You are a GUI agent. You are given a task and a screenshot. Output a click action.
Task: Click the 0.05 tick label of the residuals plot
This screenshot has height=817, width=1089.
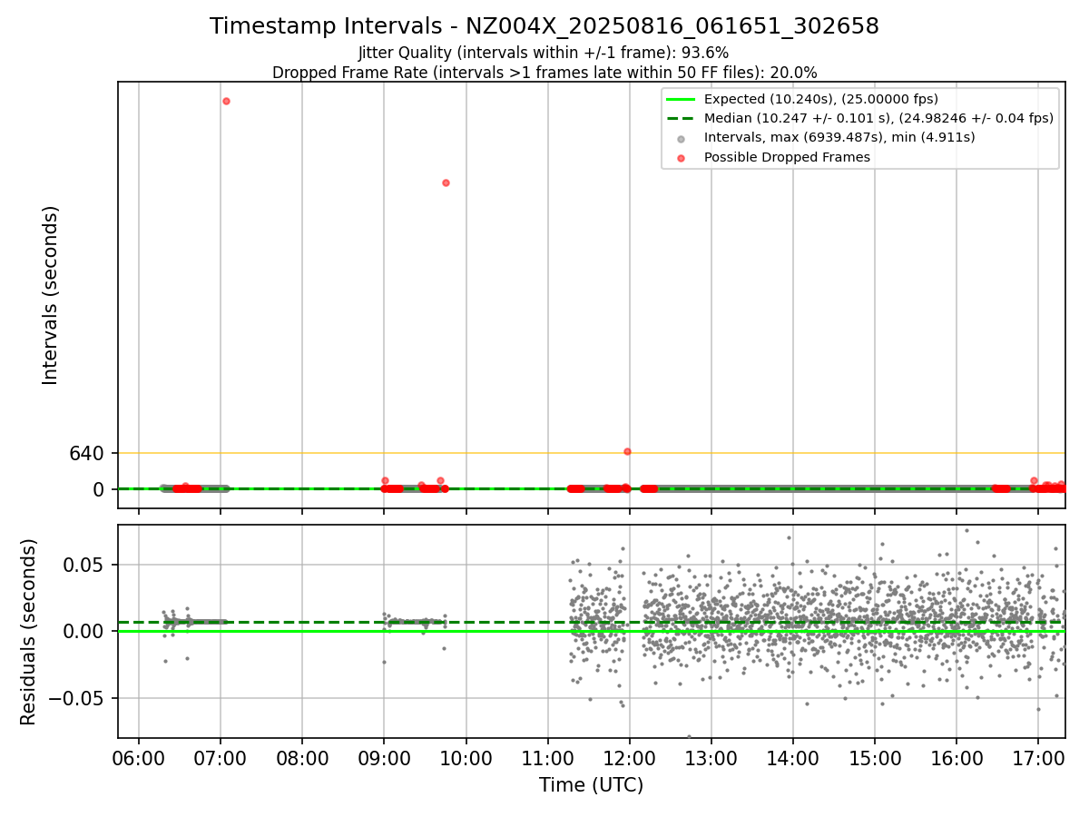[x=85, y=565]
